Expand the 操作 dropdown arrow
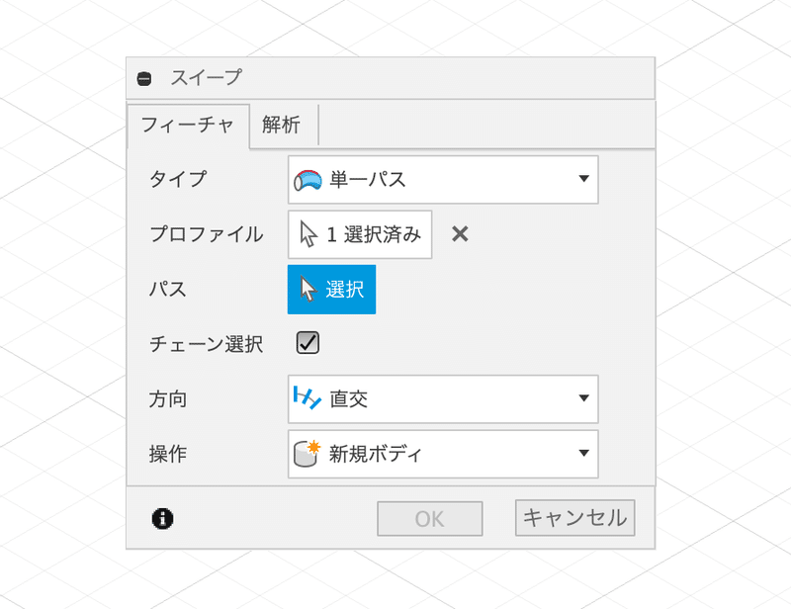This screenshot has width=791, height=609. [x=583, y=453]
